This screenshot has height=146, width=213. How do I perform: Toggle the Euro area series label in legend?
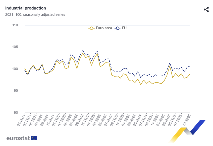pos(104,28)
